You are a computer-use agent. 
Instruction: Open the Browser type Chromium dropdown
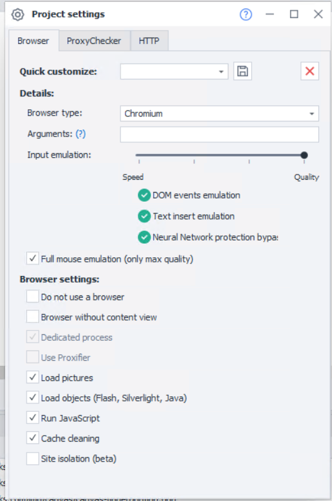219,113
